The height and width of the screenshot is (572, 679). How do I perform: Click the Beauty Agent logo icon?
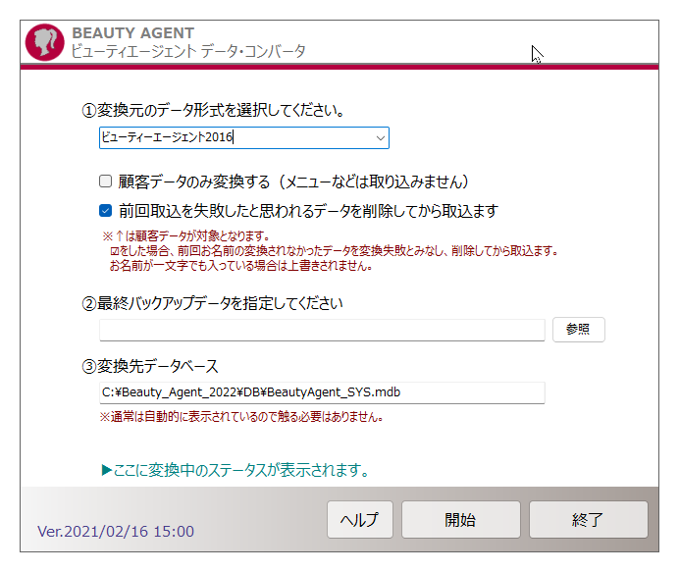(44, 42)
